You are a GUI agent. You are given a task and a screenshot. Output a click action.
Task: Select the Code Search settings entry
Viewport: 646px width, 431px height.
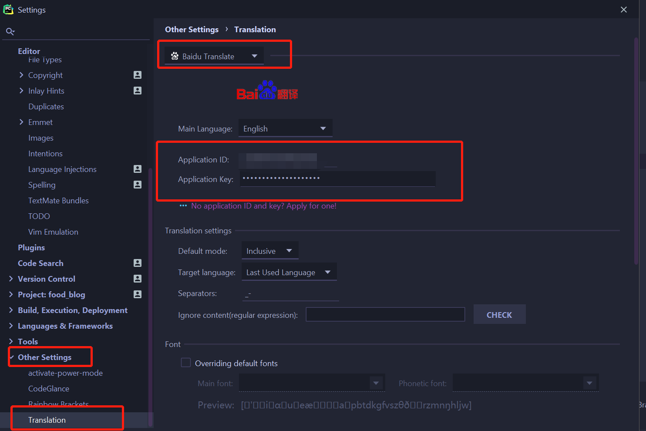[x=40, y=263]
